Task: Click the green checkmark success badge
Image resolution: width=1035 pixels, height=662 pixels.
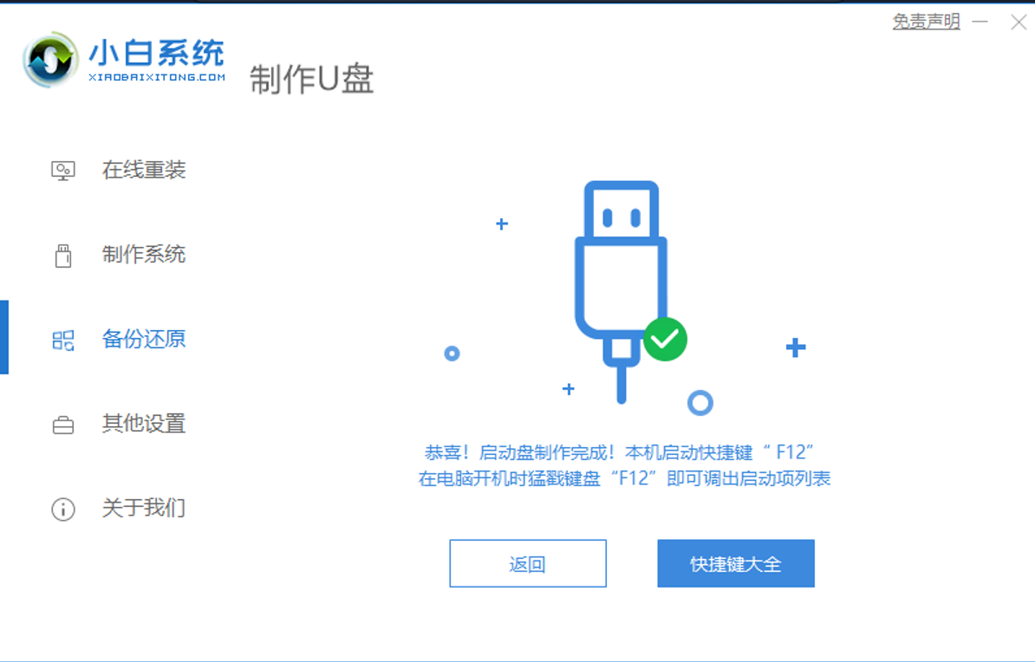Action: coord(665,340)
